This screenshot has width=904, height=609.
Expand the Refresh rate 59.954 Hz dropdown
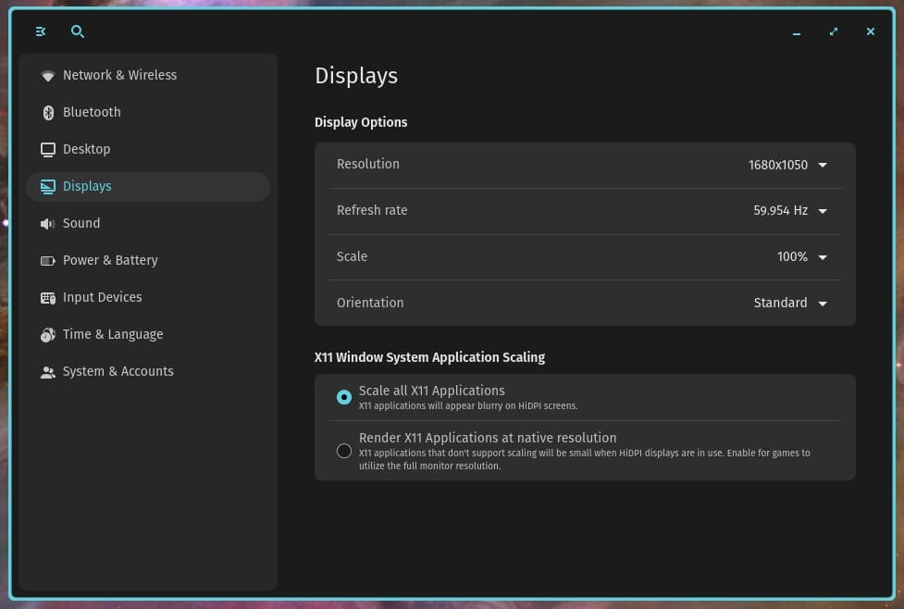(790, 210)
